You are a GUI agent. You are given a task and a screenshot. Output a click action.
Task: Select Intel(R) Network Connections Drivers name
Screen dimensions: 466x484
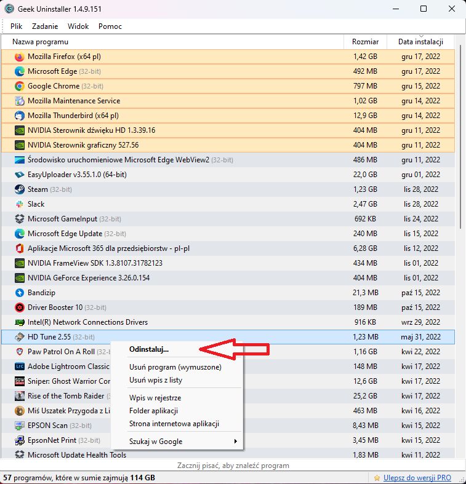88,322
